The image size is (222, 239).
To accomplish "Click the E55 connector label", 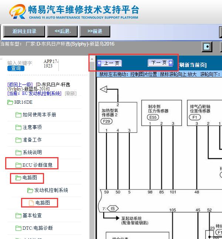I will point(153,117).
